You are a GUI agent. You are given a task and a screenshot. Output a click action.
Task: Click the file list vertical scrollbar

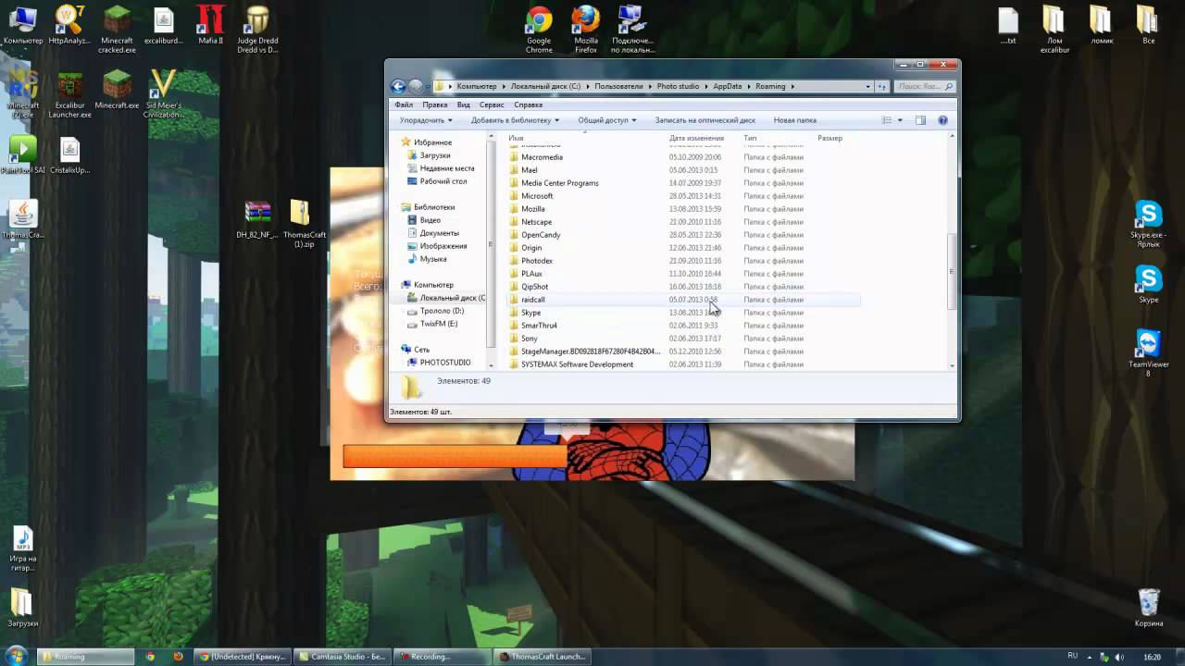(x=952, y=272)
